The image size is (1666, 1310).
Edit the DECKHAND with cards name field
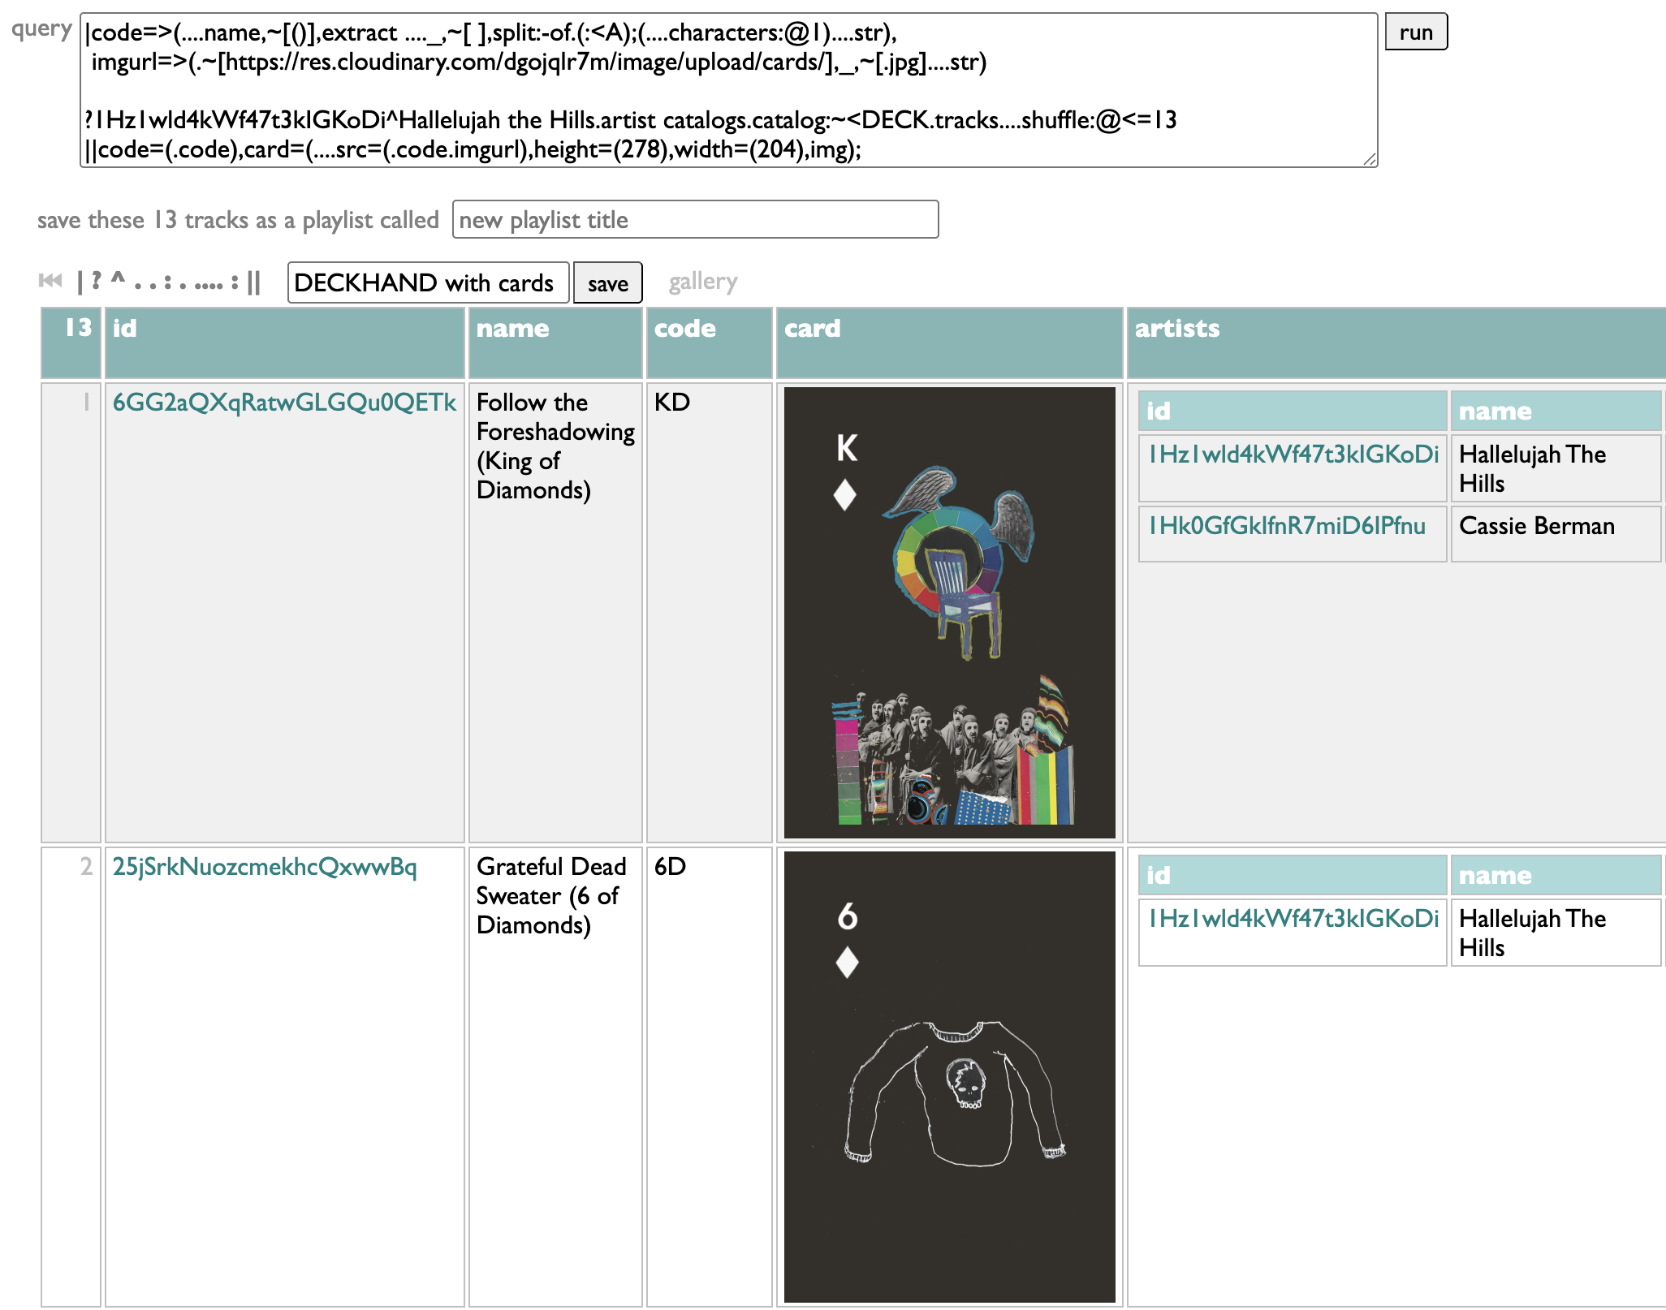click(x=428, y=282)
